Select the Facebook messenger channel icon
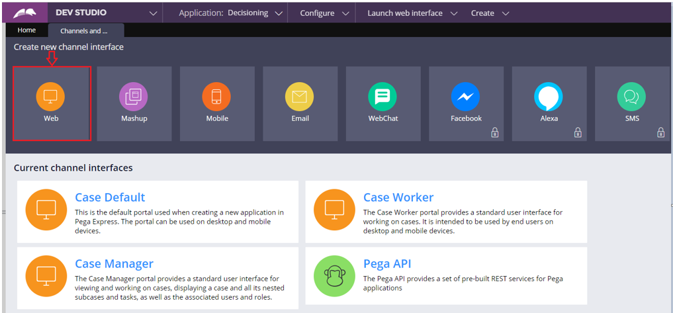The height and width of the screenshot is (313, 673). (466, 97)
